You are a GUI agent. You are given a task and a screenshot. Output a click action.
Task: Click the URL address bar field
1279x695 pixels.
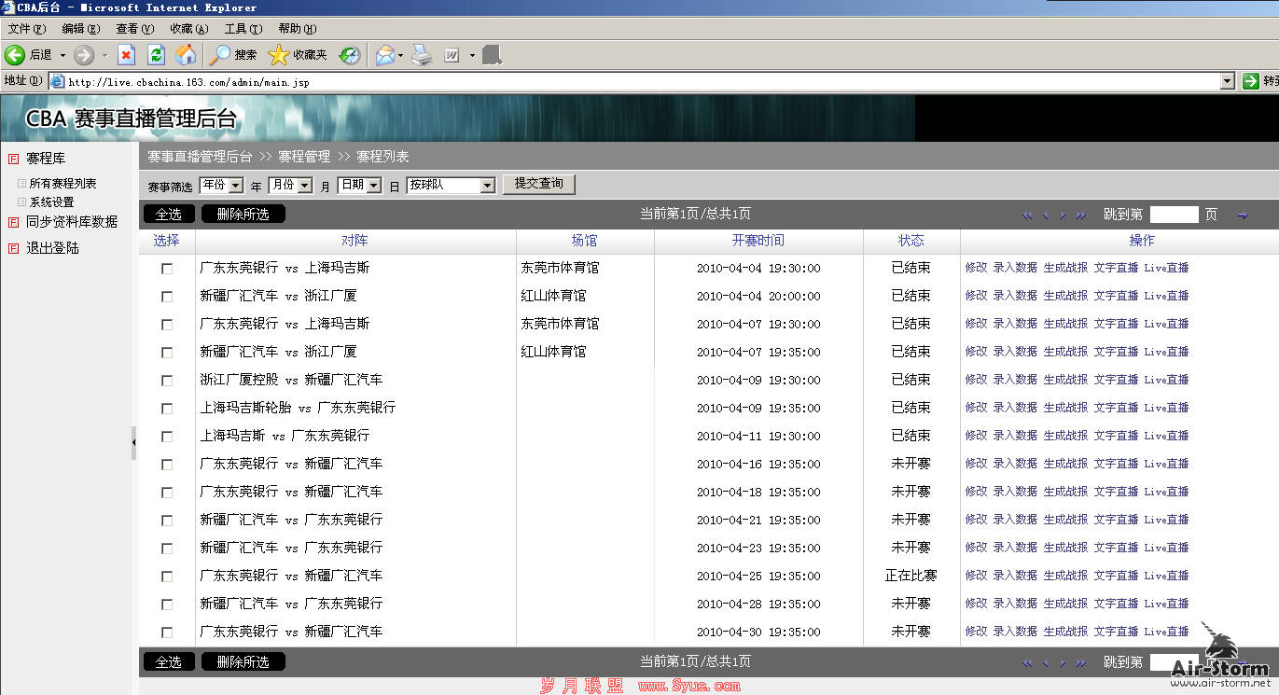click(644, 82)
